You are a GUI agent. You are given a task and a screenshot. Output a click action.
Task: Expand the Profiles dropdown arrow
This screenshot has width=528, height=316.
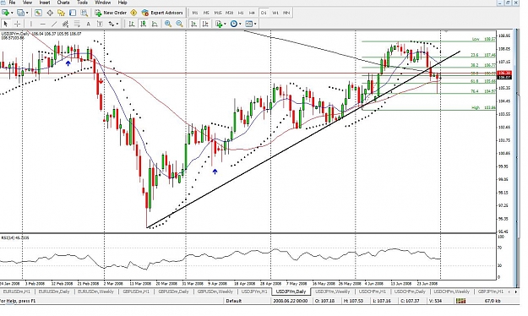pyautogui.click(x=27, y=13)
